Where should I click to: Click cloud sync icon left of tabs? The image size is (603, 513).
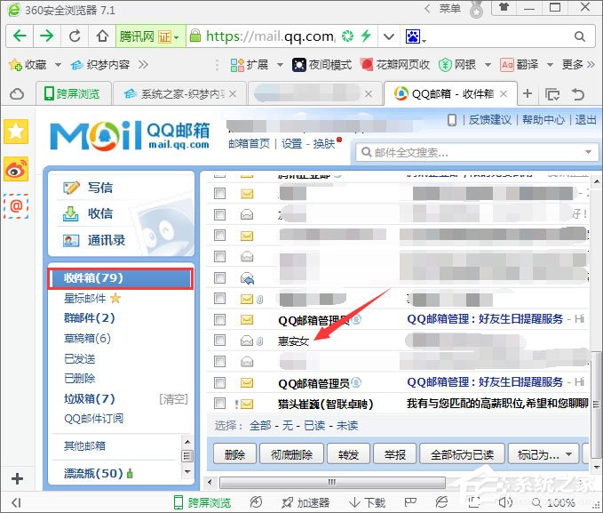click(x=17, y=94)
